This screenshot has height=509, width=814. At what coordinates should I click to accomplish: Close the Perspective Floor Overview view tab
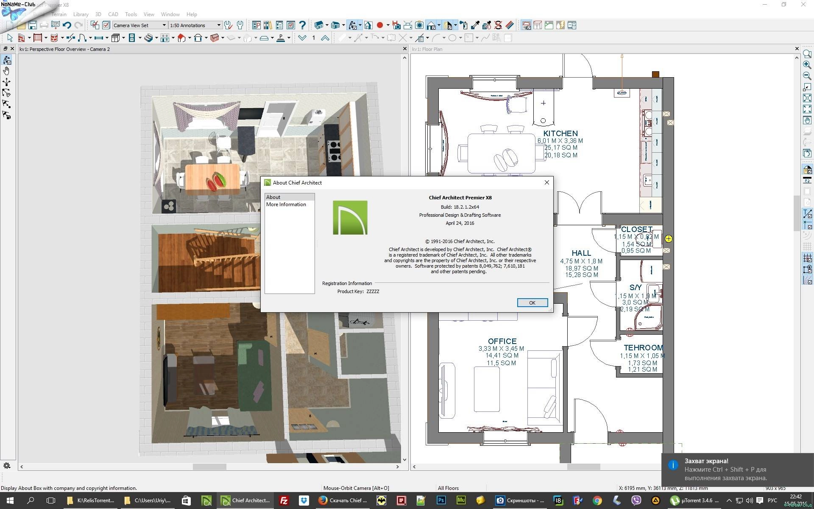point(404,49)
